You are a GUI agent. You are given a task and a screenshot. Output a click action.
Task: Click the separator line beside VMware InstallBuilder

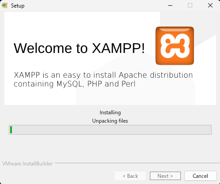[x=137, y=163]
